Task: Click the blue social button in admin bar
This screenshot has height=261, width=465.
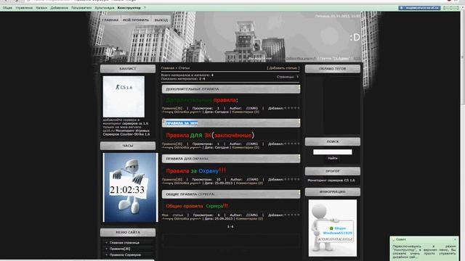Action: [419, 8]
